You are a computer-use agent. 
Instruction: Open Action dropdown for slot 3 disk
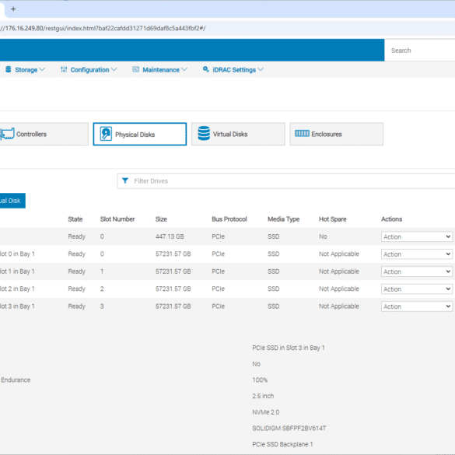click(417, 306)
